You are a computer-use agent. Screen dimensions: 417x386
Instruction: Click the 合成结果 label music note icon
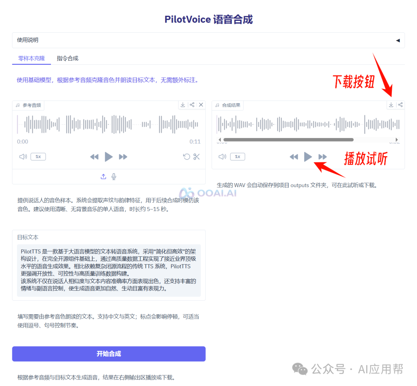click(217, 106)
